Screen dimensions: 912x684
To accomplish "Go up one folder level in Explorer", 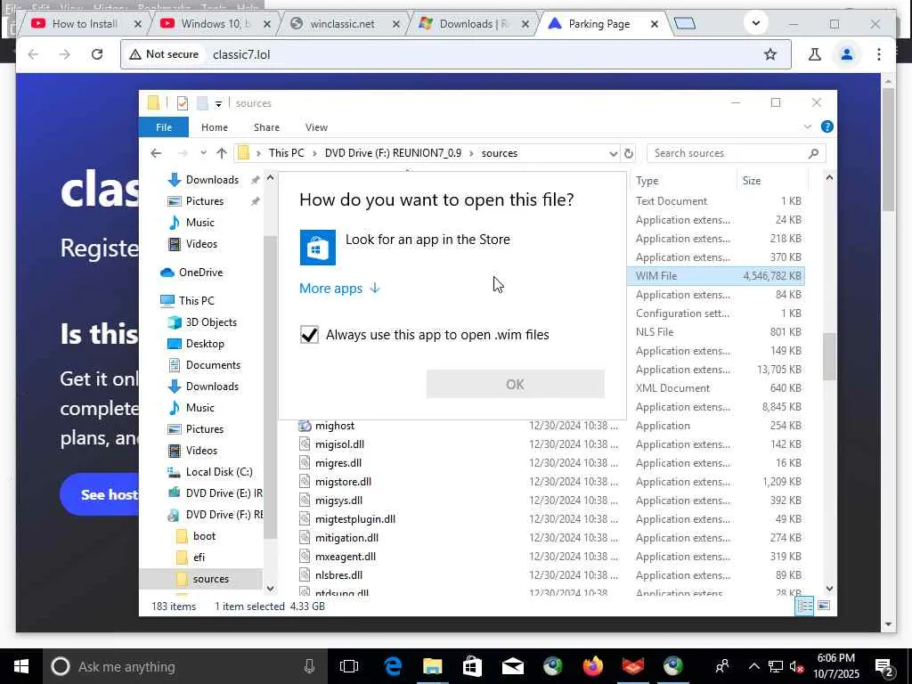I will click(222, 153).
